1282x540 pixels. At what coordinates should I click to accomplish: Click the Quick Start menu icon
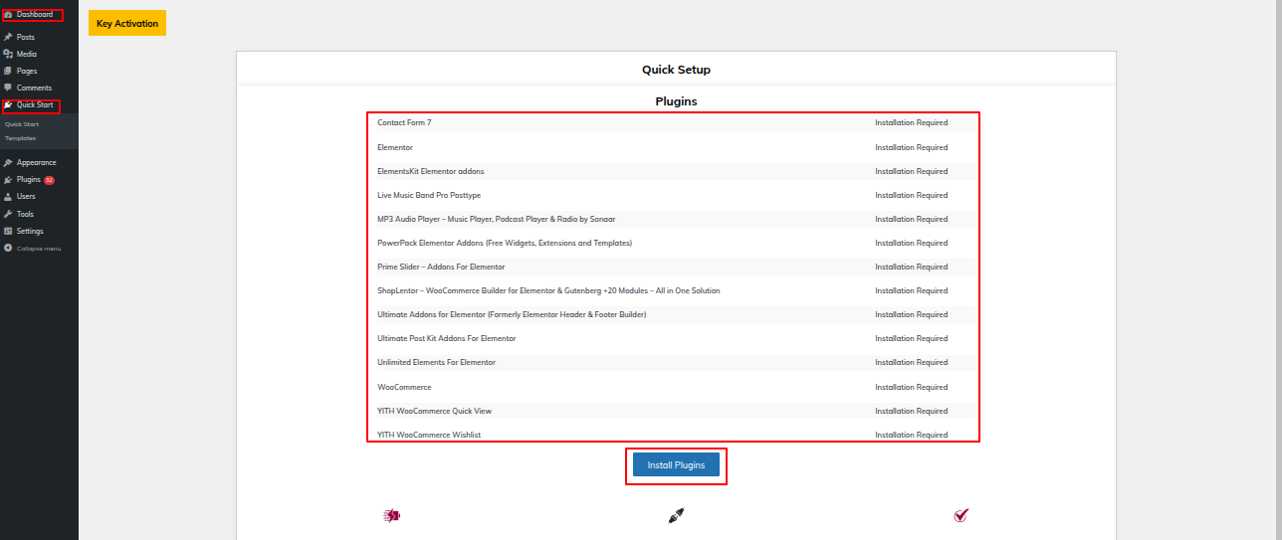point(8,104)
